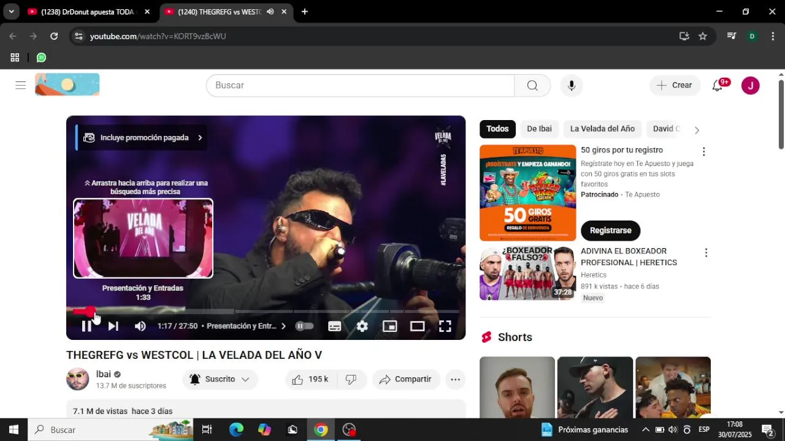The image size is (785, 441).
Task: Click the Registrarse ad button
Action: click(x=610, y=230)
